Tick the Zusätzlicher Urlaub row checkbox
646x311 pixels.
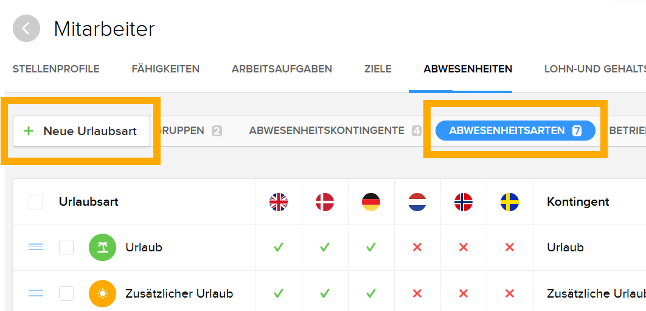[x=66, y=294]
